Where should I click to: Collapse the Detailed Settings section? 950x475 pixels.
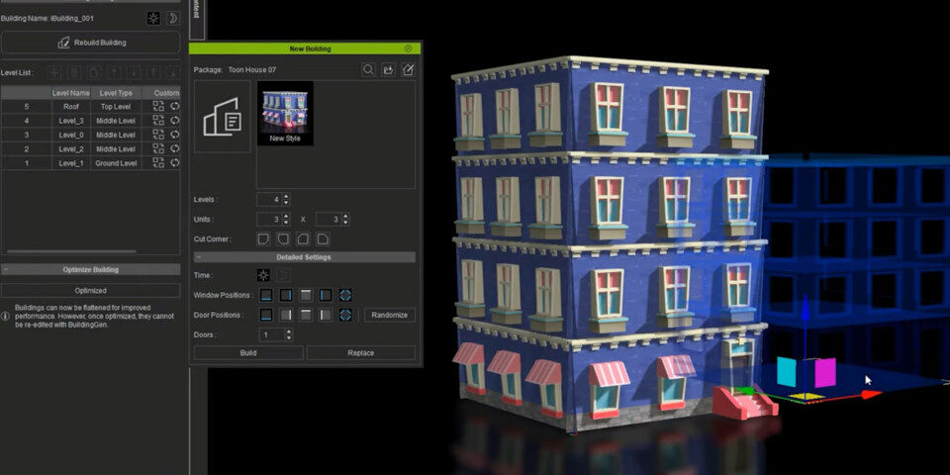click(198, 257)
